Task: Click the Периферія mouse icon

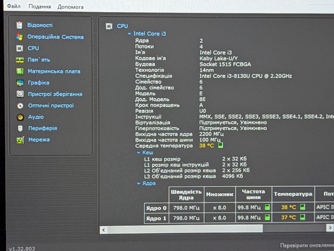Action: coord(20,128)
